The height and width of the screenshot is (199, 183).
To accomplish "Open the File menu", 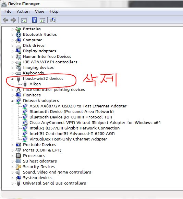I will (8, 11).
